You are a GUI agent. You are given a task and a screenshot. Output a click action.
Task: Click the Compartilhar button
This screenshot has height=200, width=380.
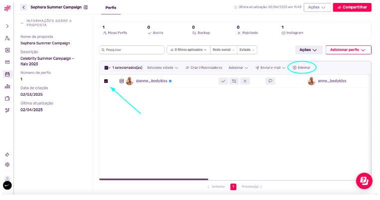tap(352, 7)
